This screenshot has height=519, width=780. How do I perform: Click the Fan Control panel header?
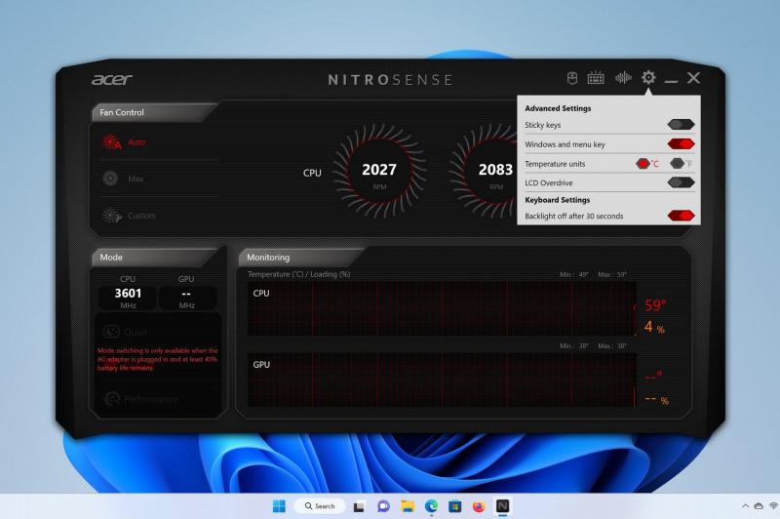click(x=153, y=112)
